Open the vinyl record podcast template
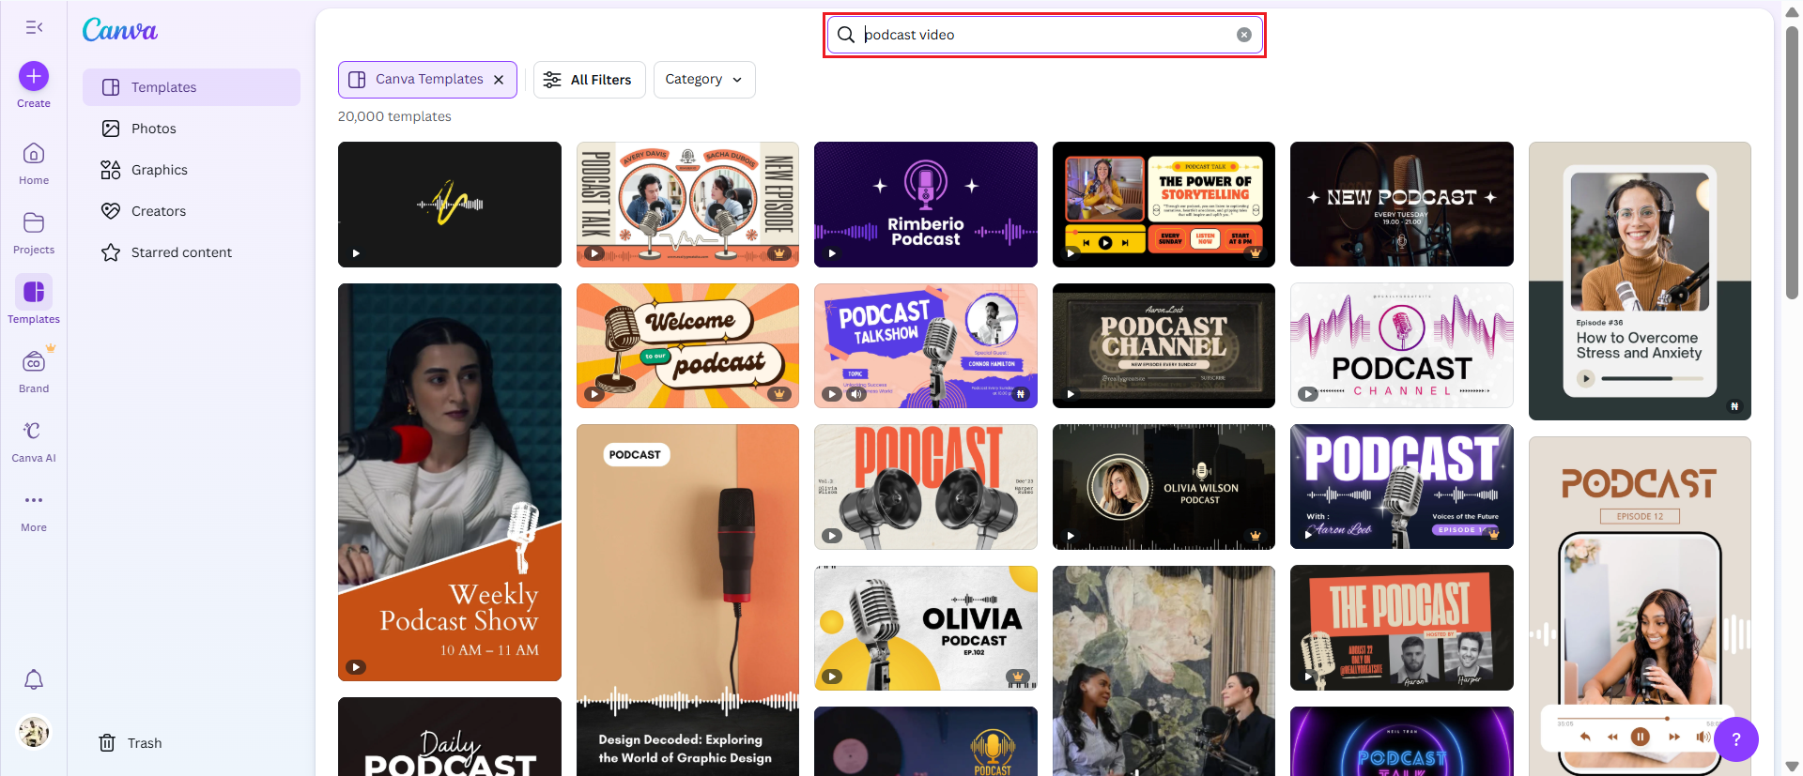 pyautogui.click(x=926, y=741)
